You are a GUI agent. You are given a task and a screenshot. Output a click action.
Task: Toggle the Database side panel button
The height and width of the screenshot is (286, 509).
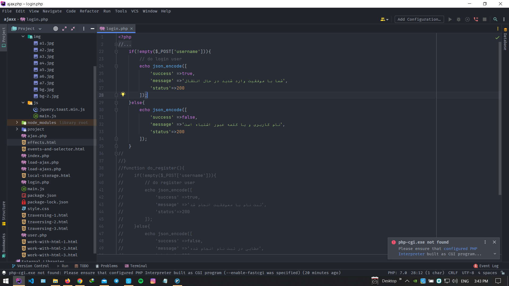(x=505, y=39)
